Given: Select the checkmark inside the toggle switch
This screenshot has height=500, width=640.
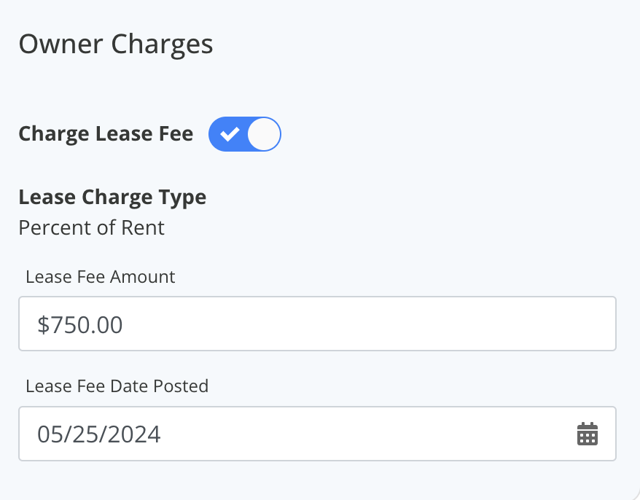Looking at the screenshot, I should 230,133.
